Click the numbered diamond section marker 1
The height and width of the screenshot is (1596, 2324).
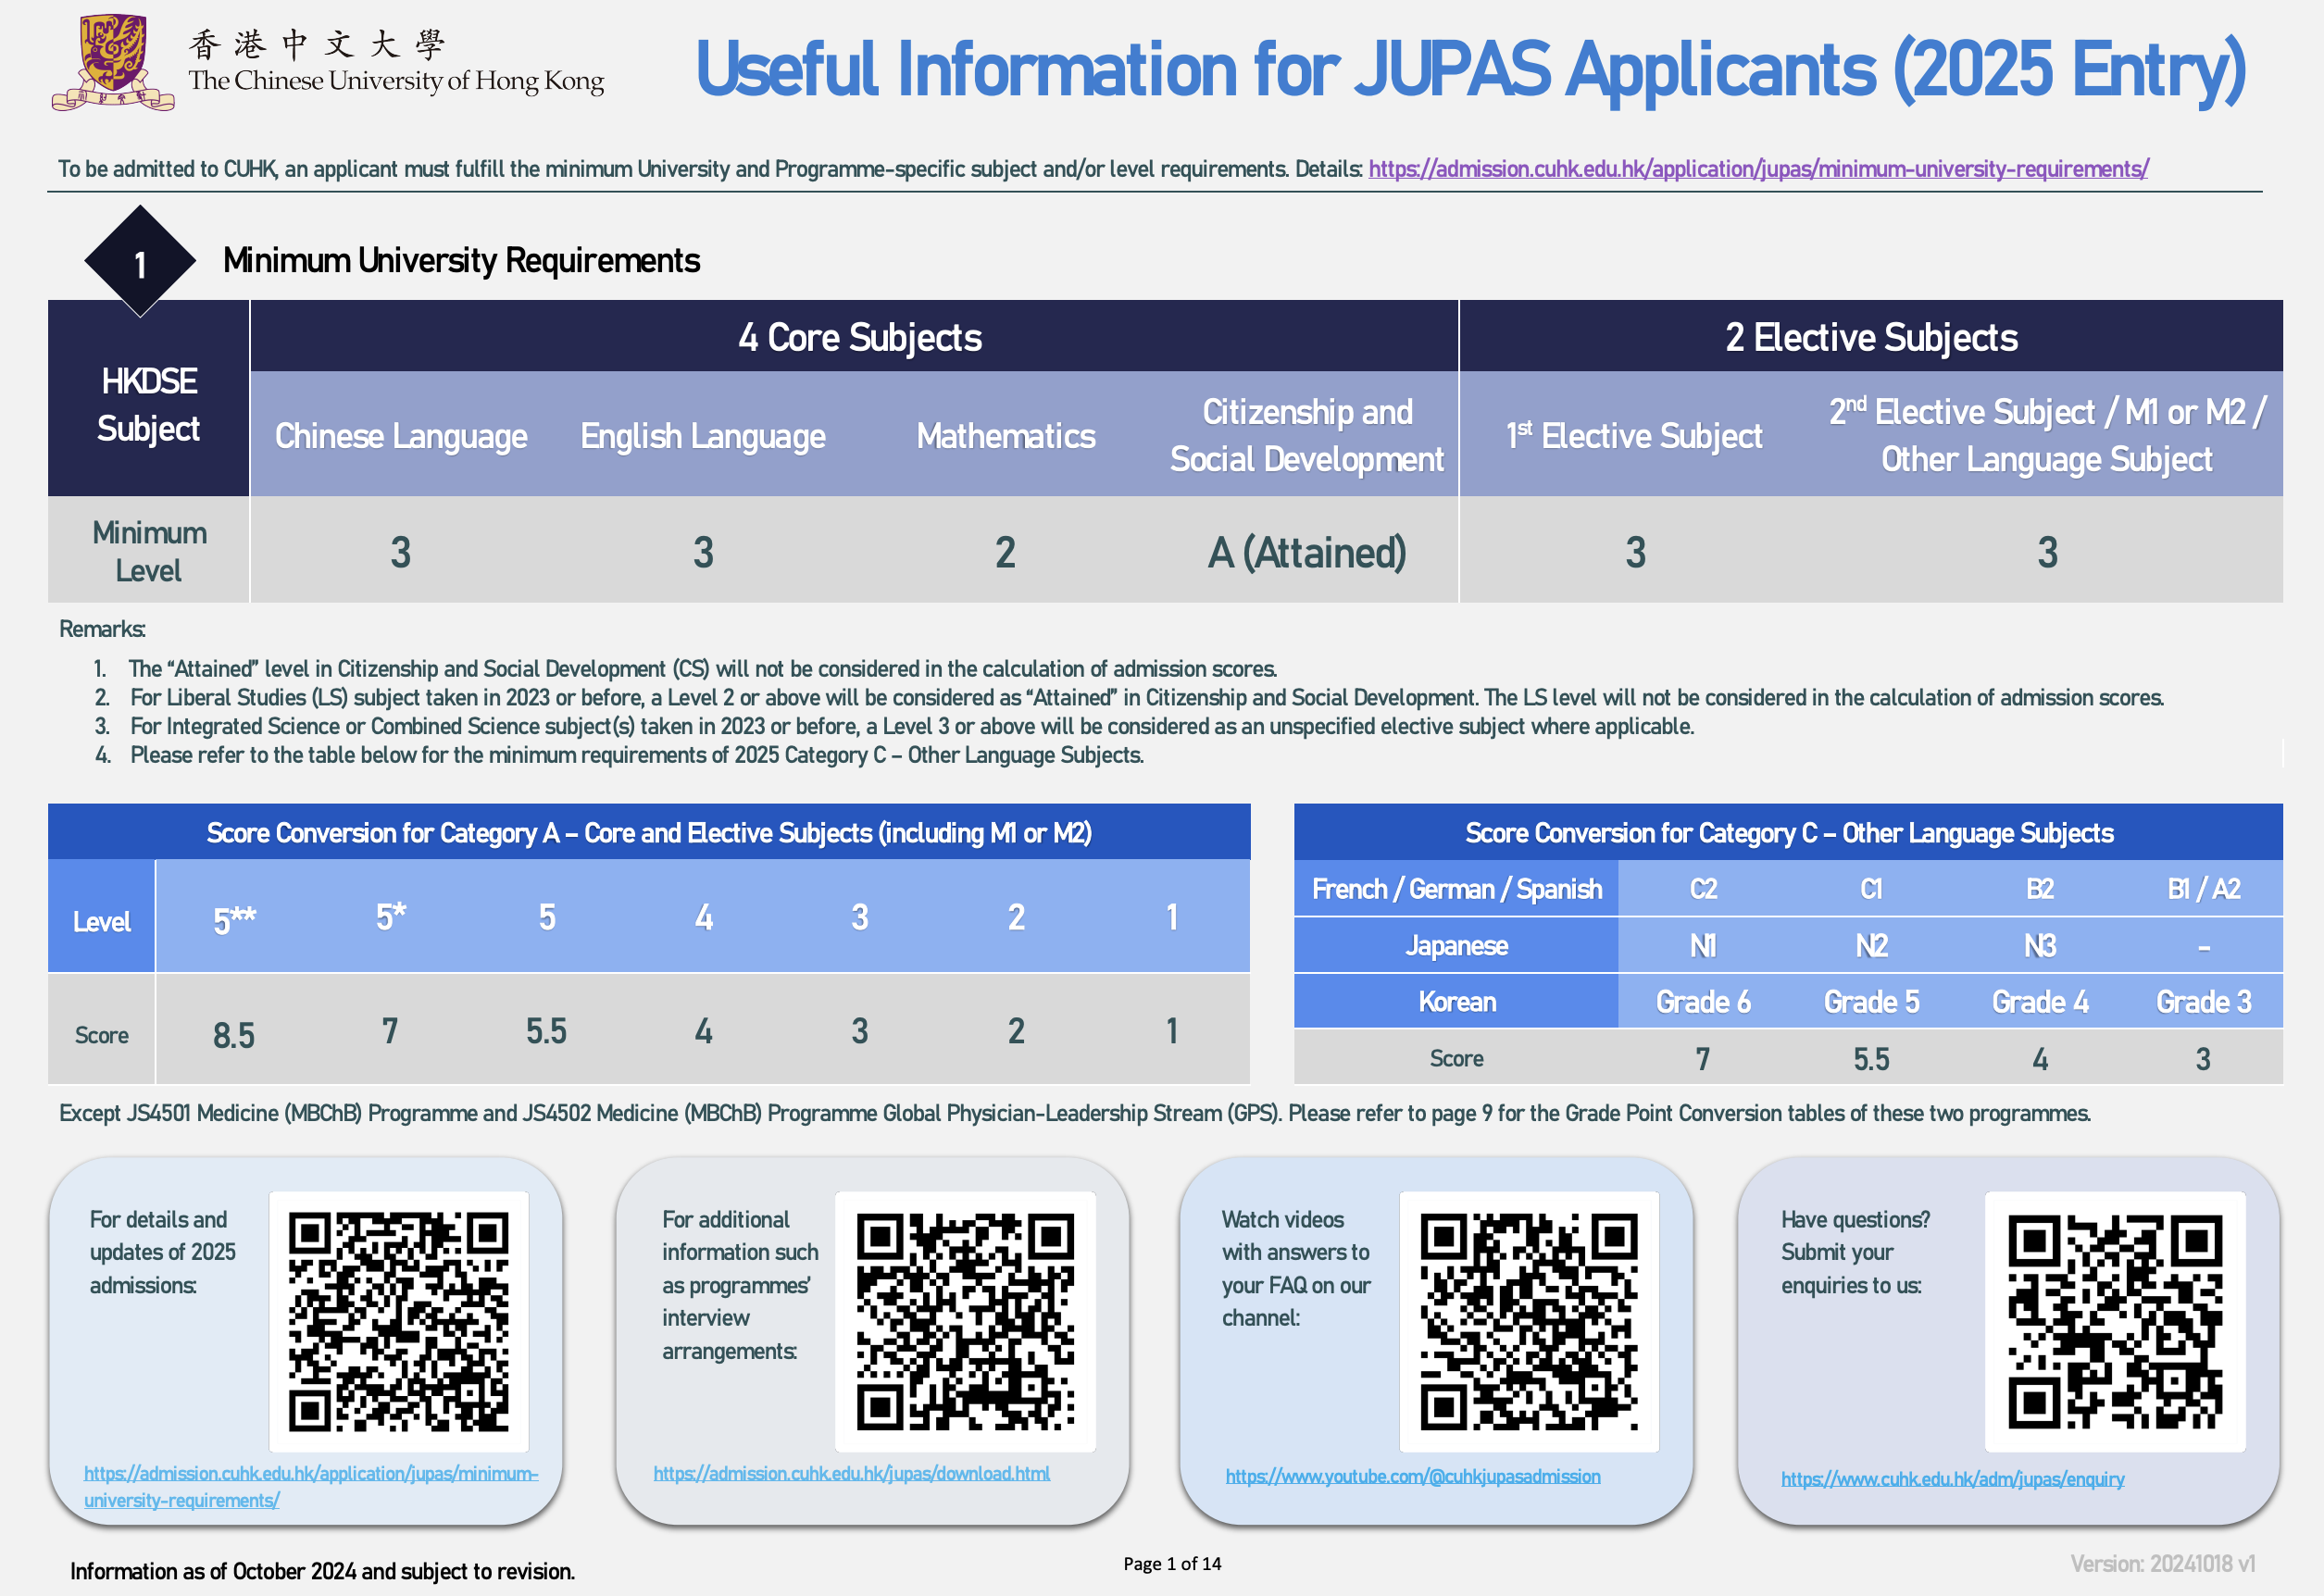point(140,262)
